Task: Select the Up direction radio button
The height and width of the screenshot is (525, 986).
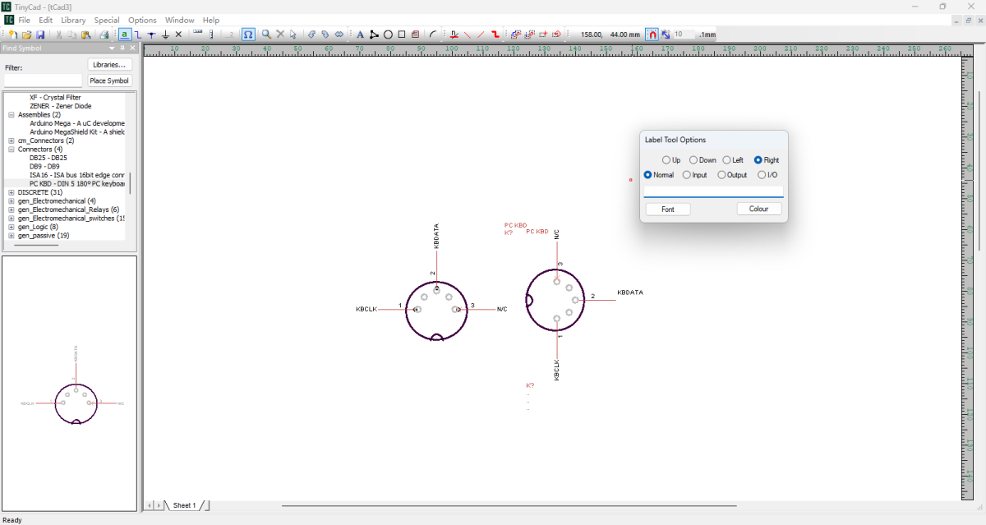Action: point(666,160)
